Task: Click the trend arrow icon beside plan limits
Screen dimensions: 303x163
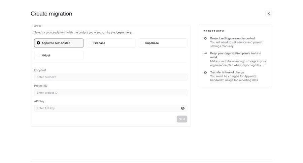Action: [x=205, y=53]
